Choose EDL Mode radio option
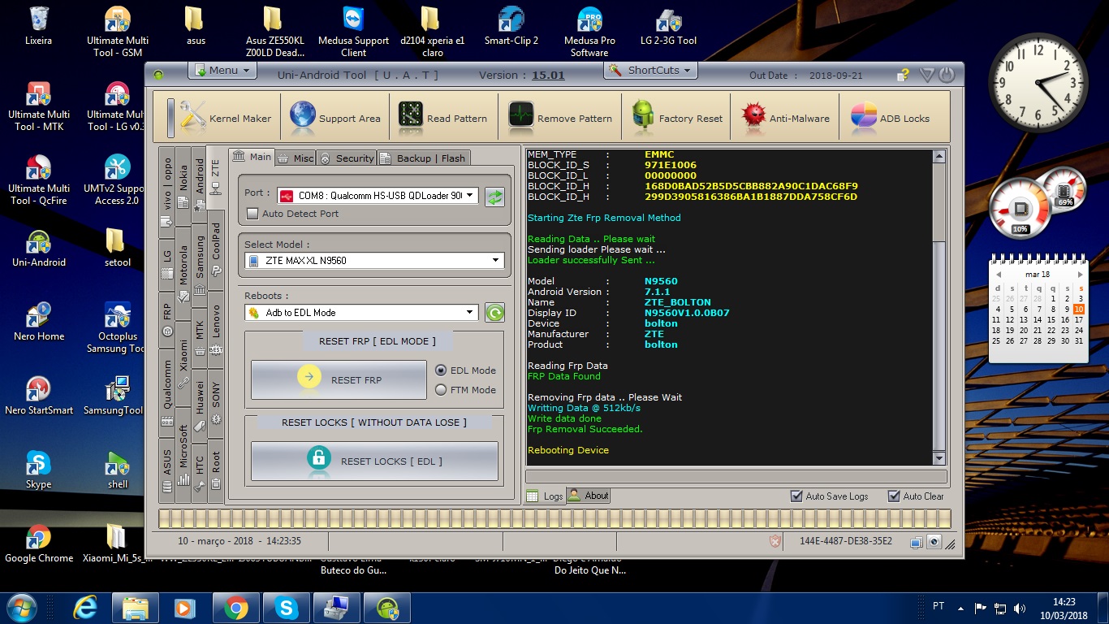1109x624 pixels. [441, 370]
